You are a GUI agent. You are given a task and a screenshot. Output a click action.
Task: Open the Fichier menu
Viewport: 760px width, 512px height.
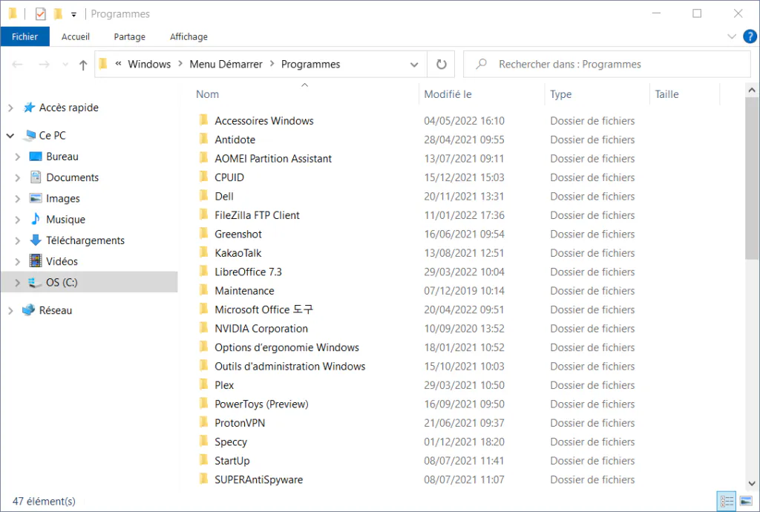tap(24, 37)
